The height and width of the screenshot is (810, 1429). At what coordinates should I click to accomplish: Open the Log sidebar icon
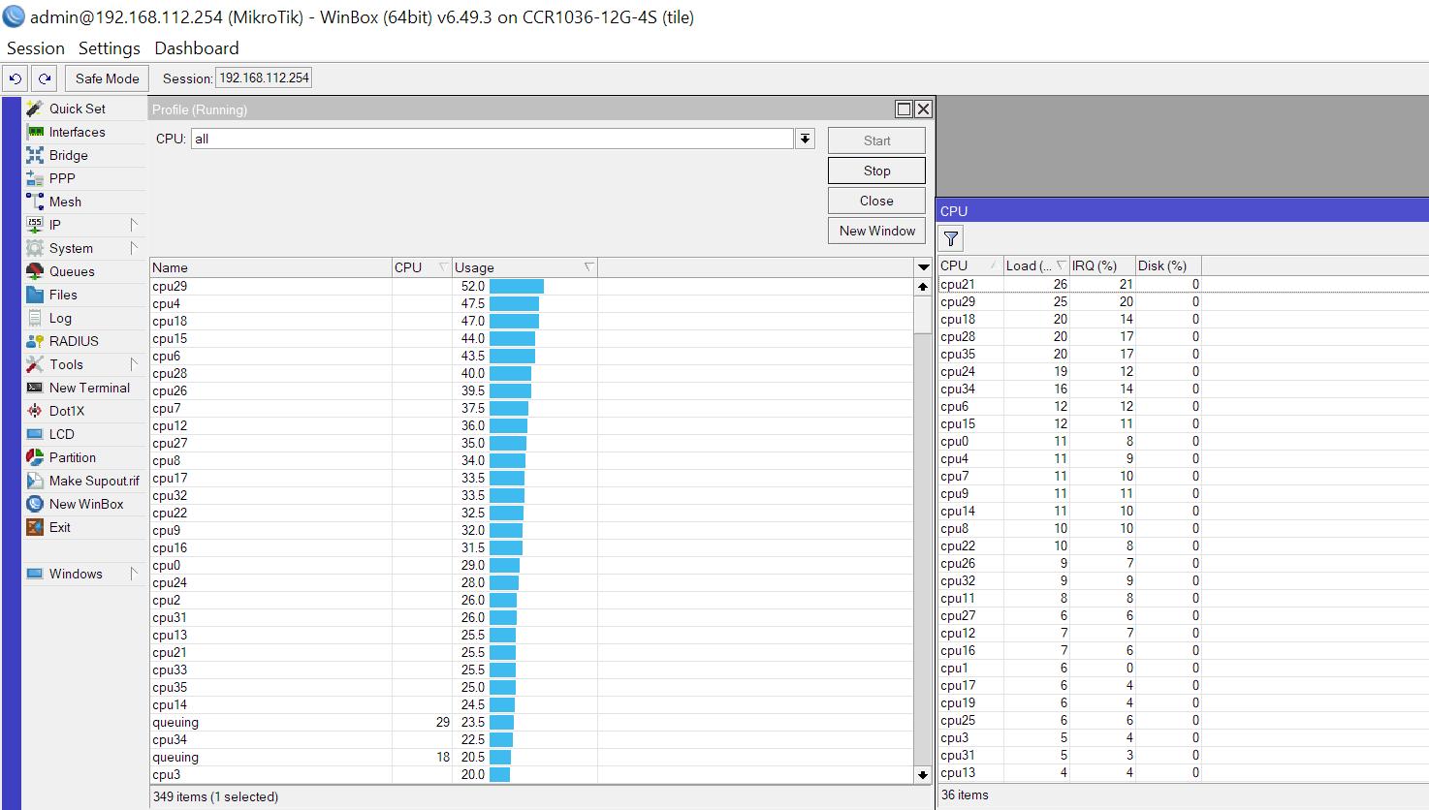point(35,318)
